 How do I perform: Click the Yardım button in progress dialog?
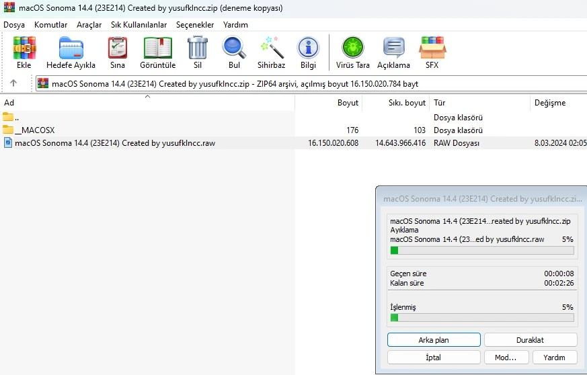coord(555,358)
